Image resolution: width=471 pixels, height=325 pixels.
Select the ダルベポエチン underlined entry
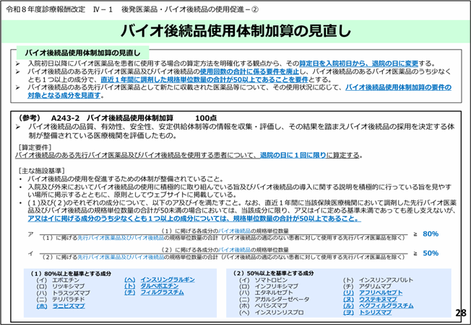click(160, 286)
